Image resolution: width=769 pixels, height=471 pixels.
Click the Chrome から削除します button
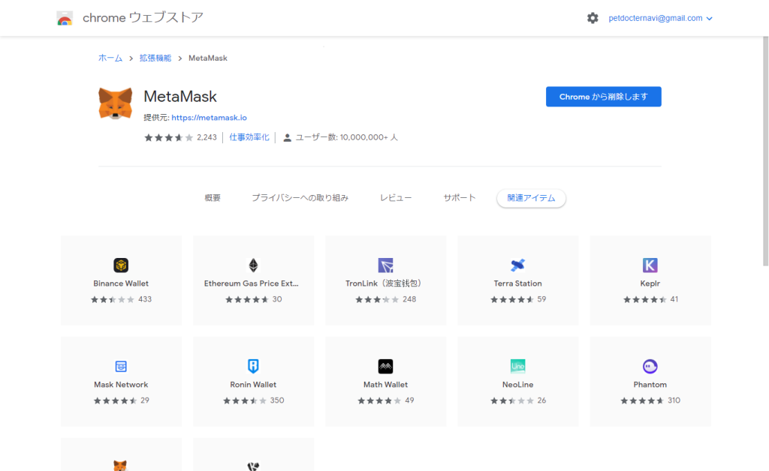click(x=604, y=97)
